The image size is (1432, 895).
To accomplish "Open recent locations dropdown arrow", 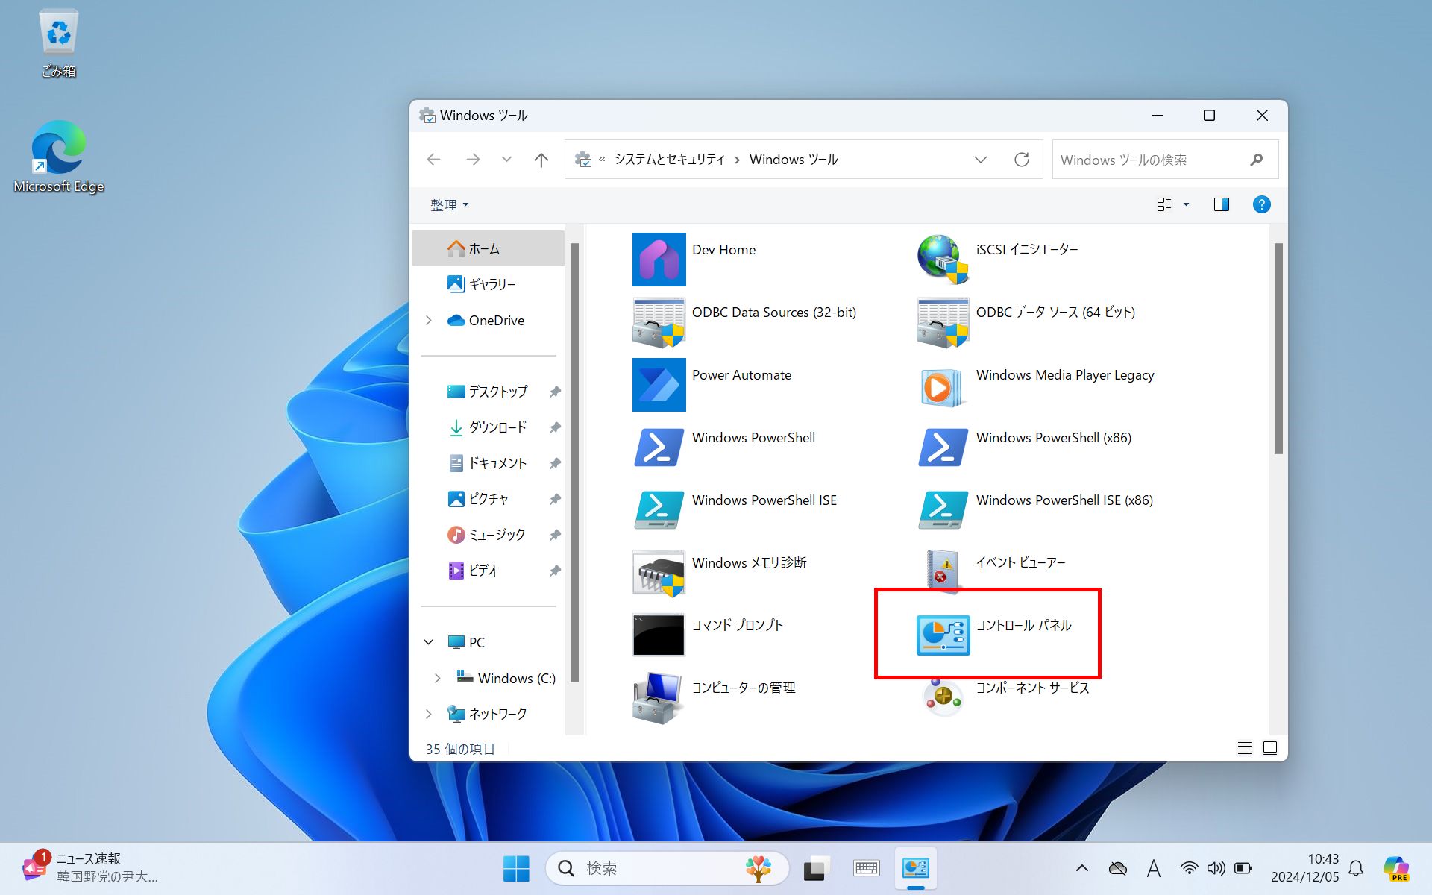I will click(x=506, y=160).
